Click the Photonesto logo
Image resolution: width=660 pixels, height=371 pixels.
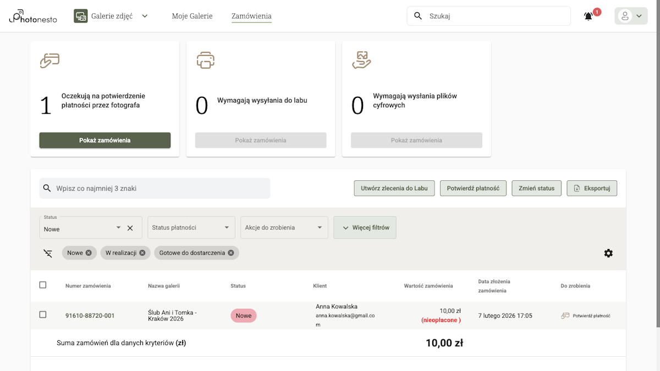click(x=32, y=16)
